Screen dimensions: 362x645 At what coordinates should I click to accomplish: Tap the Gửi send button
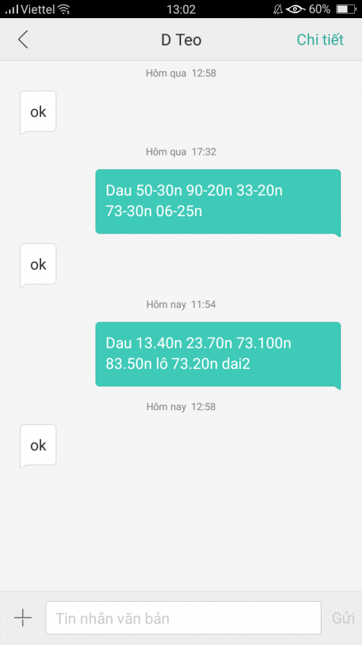343,618
